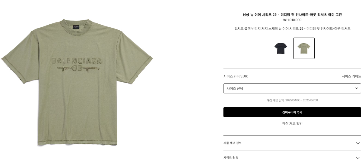Expand the 사이즈 & 핏 section
Image resolution: width=362 pixels, height=164 pixels.
coord(292,157)
